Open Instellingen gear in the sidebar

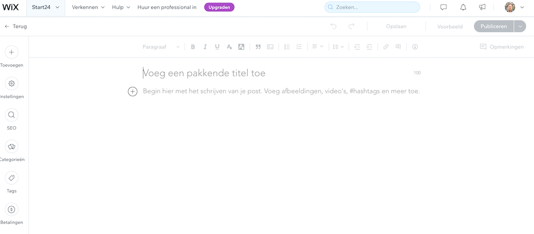pos(11,84)
